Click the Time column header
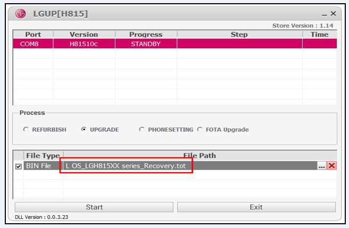The width and height of the screenshot is (349, 228). click(319, 35)
